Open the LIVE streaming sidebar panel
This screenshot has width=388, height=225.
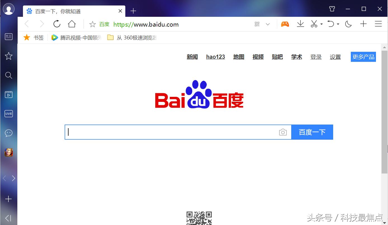[x=8, y=114]
